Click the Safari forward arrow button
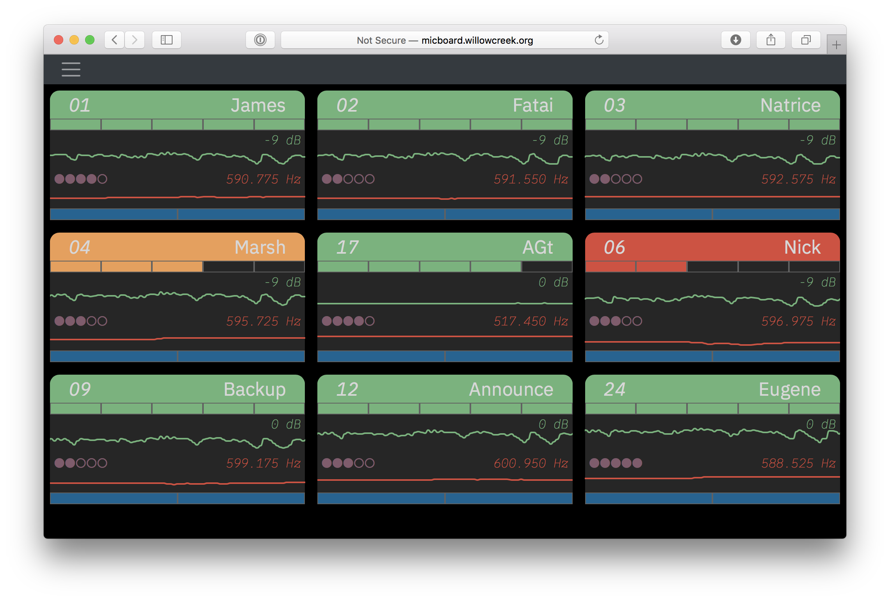Image resolution: width=890 pixels, height=601 pixels. click(135, 40)
